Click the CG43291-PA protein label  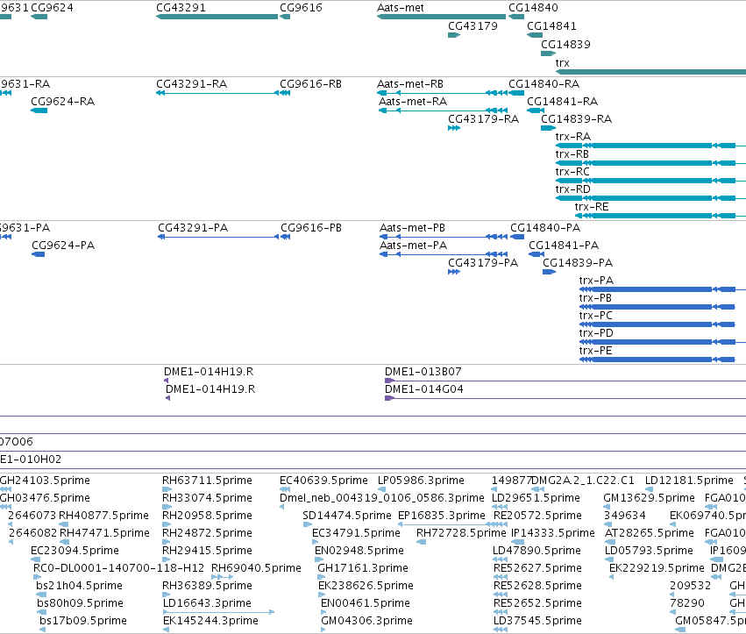(193, 228)
